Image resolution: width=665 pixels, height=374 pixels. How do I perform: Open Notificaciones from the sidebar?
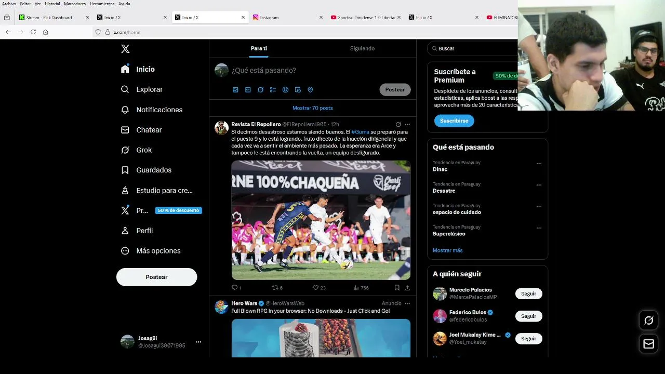151,110
